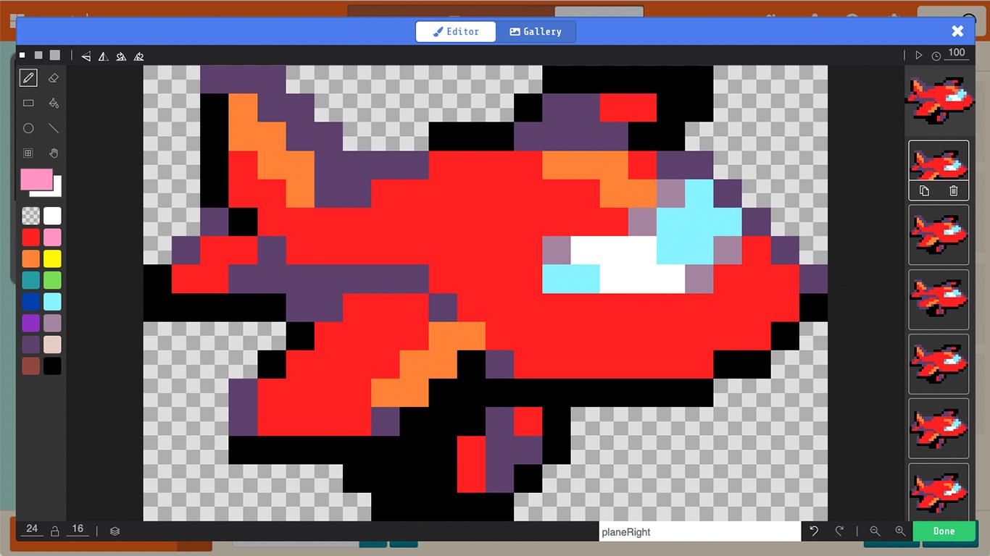
Task: Choose the Line tool
Action: click(x=53, y=128)
